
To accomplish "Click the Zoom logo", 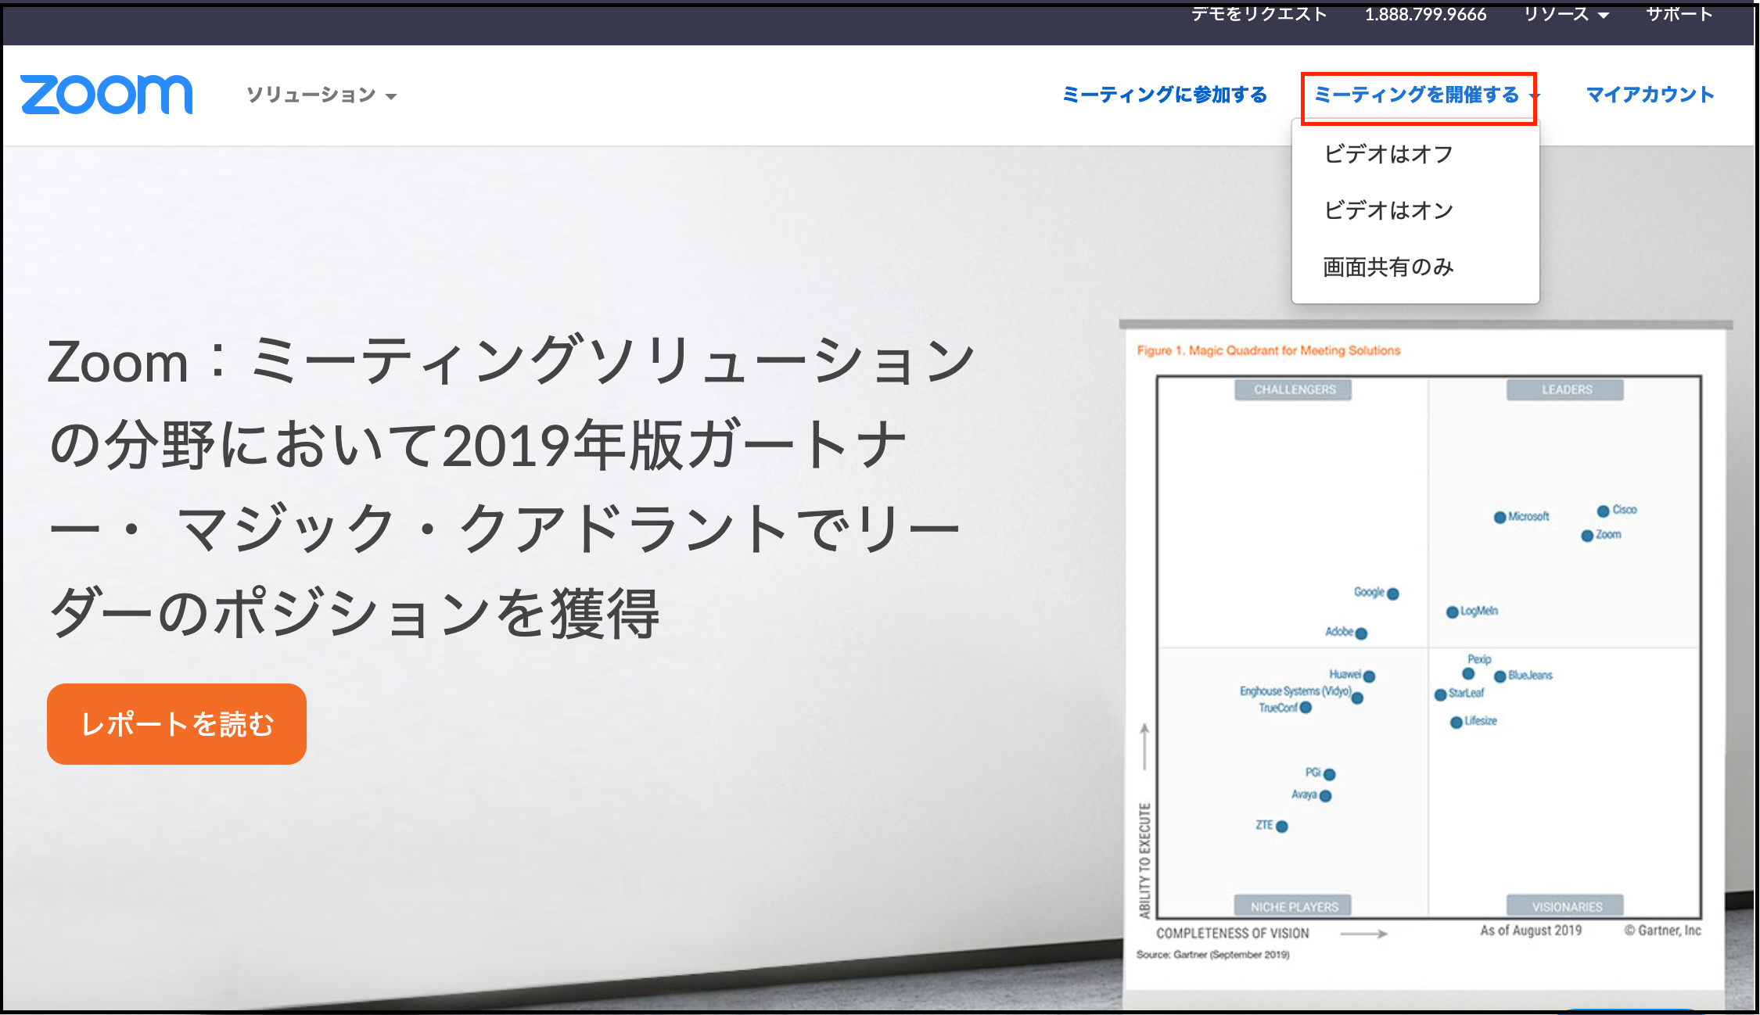I will click(x=106, y=95).
